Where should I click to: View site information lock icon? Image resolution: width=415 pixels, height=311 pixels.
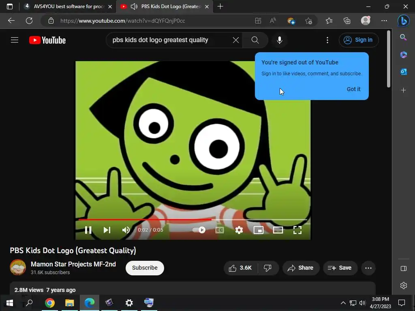(x=51, y=21)
